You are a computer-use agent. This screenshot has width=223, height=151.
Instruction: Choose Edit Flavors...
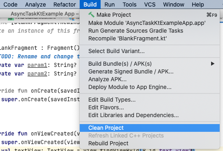pos(149,107)
